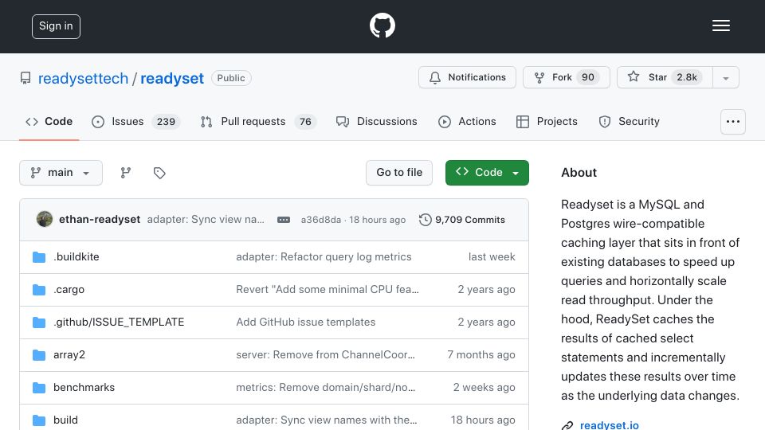Open commit 'adapter: Sync view names with the...'
765x430 pixels.
tap(327, 420)
